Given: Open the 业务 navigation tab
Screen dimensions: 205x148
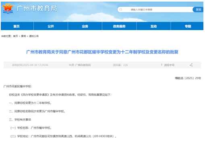Looking at the screenshot, I should click(x=85, y=26).
